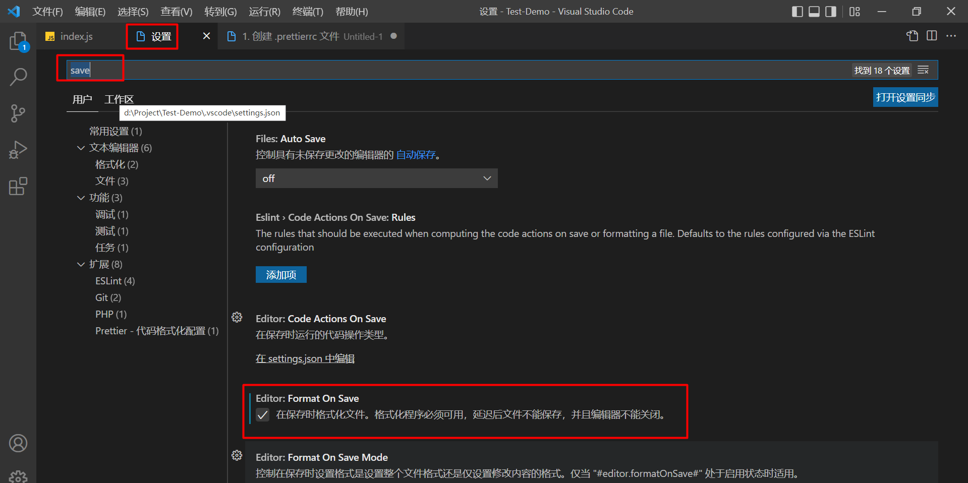Click the split editor icon
The image size is (968, 483).
932,36
